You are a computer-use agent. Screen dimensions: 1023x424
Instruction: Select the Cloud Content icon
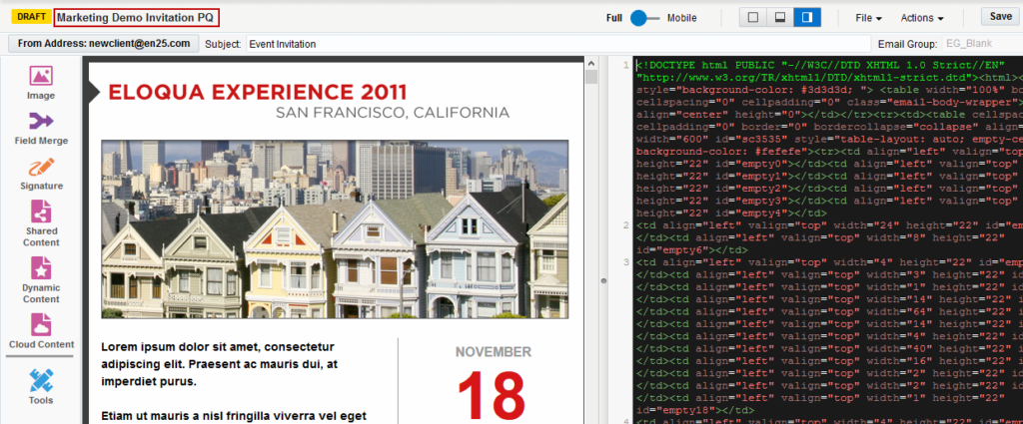(41, 324)
